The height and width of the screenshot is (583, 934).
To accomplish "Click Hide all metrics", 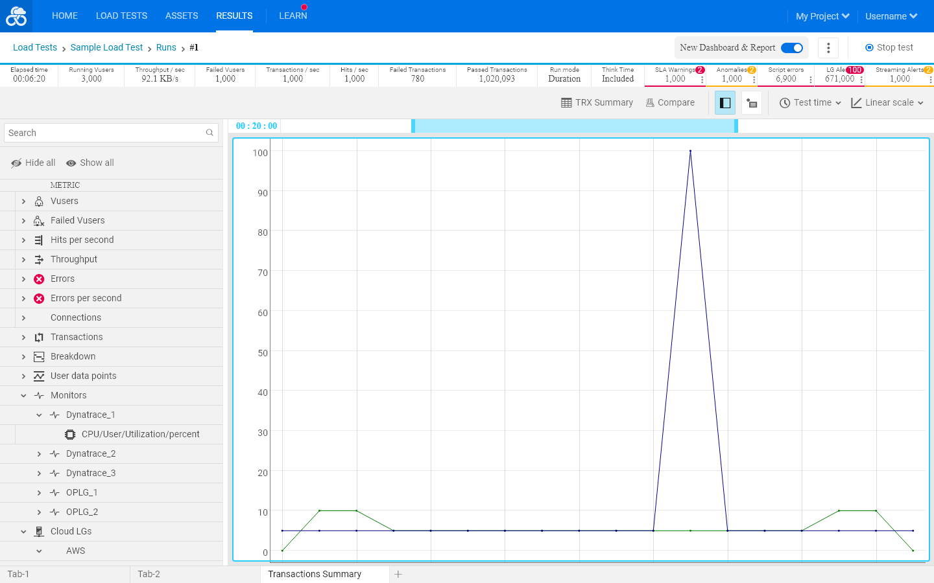I will click(33, 163).
